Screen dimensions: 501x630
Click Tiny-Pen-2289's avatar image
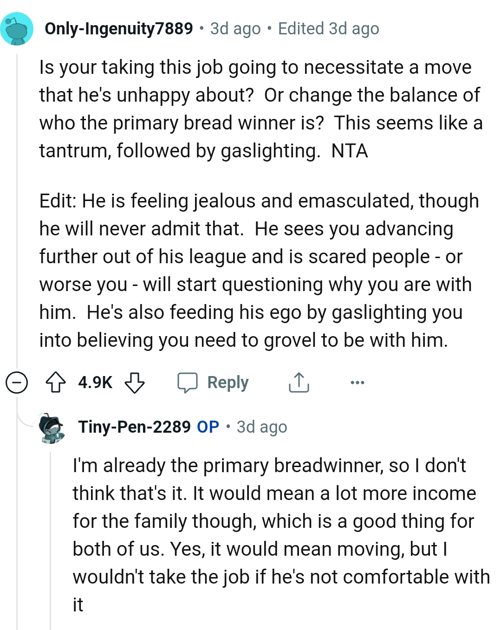[x=51, y=427]
